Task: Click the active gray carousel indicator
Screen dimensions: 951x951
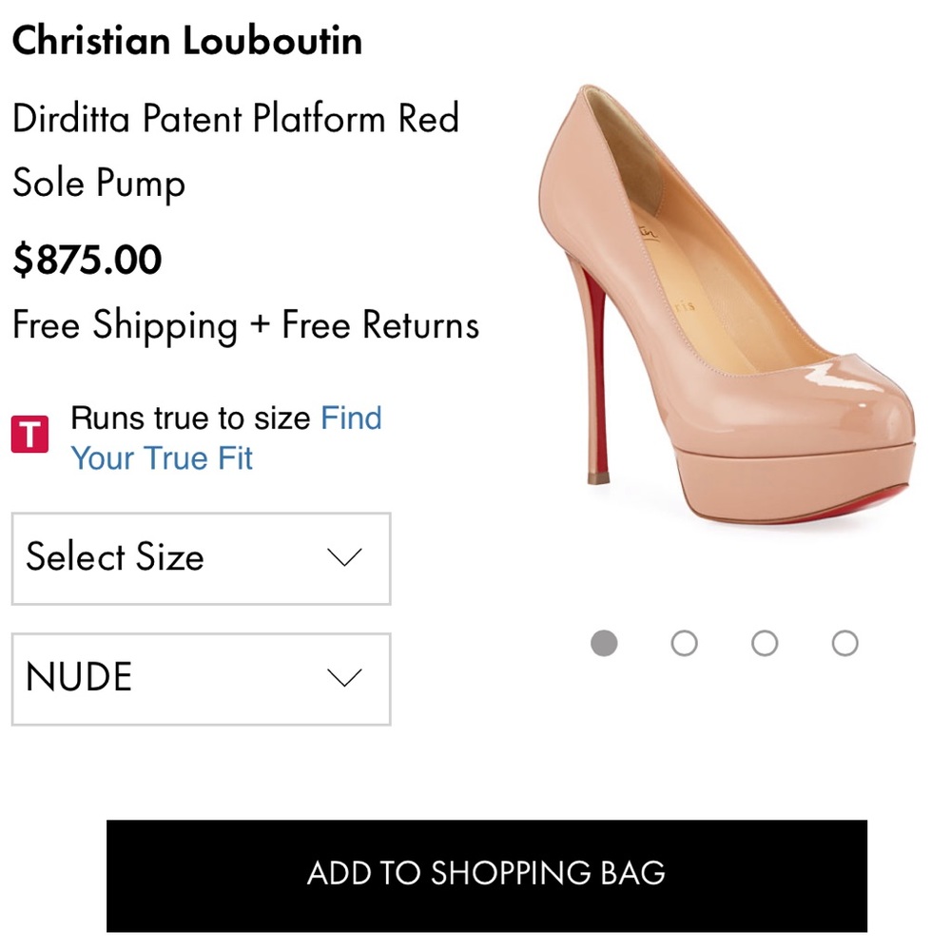Action: (x=606, y=643)
